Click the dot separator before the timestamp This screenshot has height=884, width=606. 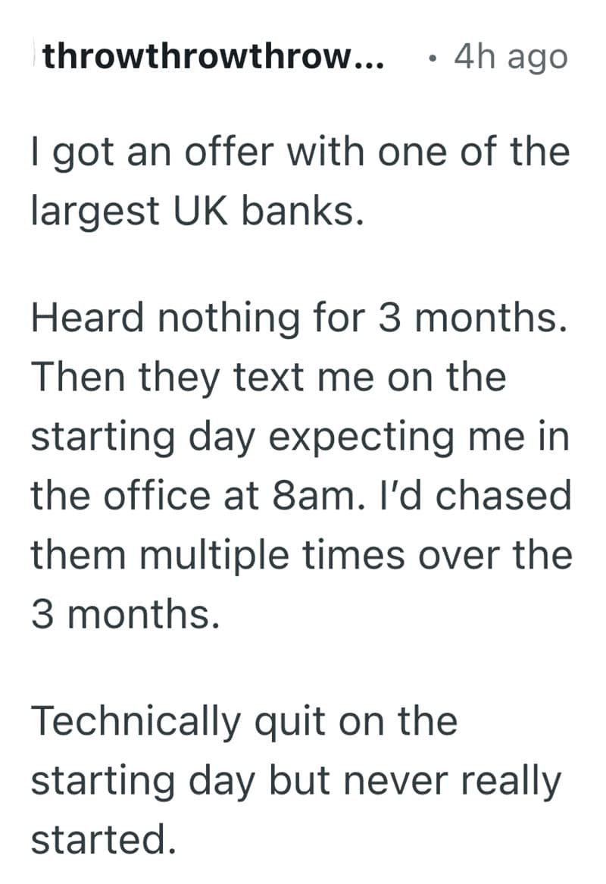[x=430, y=58]
